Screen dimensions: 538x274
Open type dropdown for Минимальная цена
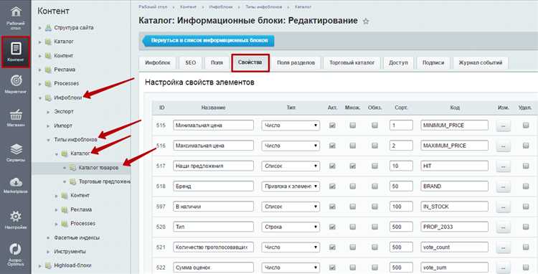[x=291, y=126]
